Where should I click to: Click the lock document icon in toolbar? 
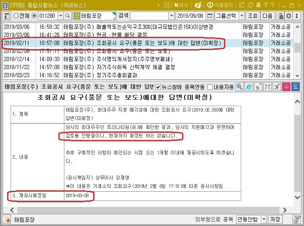[280, 16]
